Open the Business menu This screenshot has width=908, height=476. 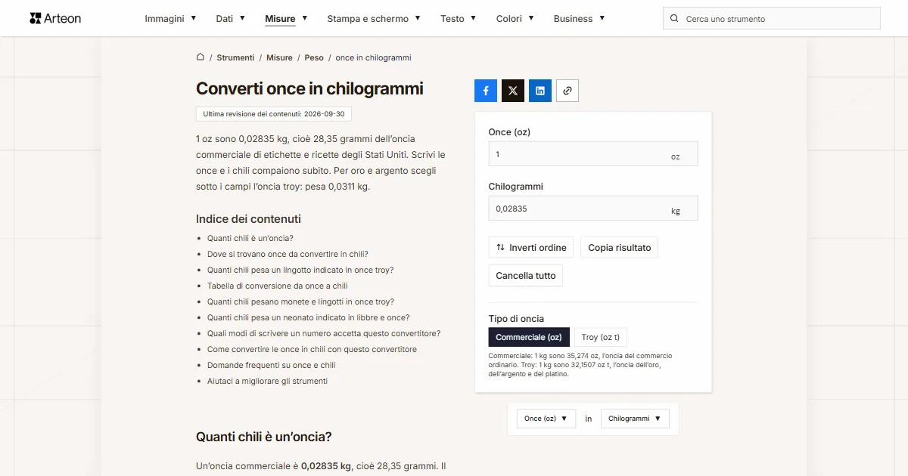coord(579,19)
